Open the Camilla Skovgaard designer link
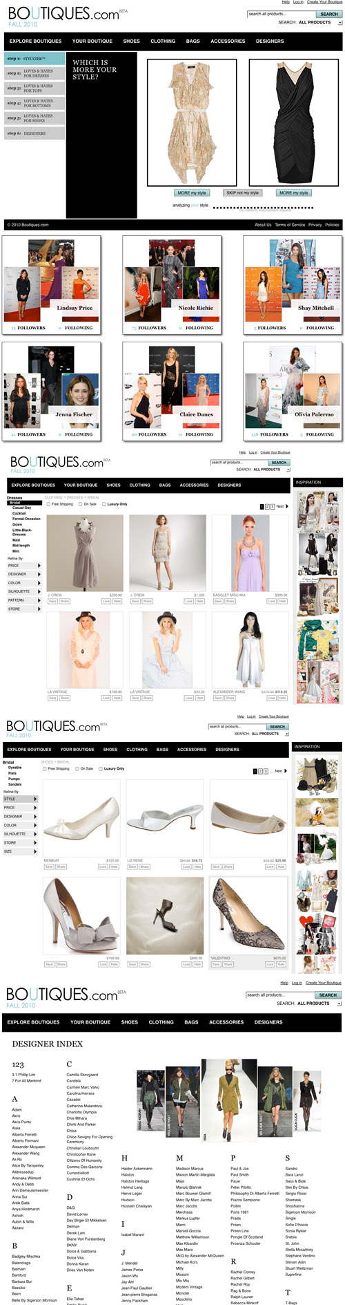This screenshot has height=1305, width=345. [x=82, y=1075]
